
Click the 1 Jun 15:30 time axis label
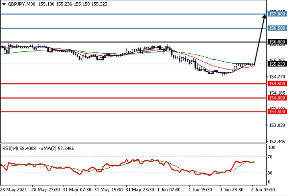200,190
